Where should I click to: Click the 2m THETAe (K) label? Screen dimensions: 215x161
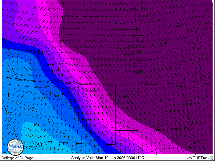(x=200, y=158)
